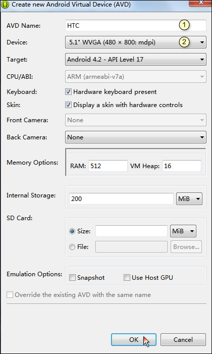
Task: Open the Target API level dropdown
Action: click(x=136, y=60)
